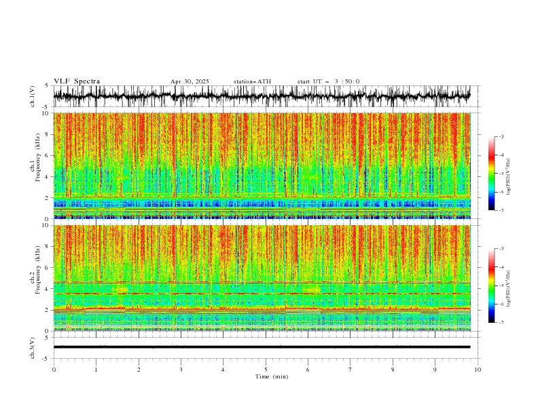Click the 'ch.3(V)' waveform axis label
This screenshot has width=538, height=415.
point(33,348)
